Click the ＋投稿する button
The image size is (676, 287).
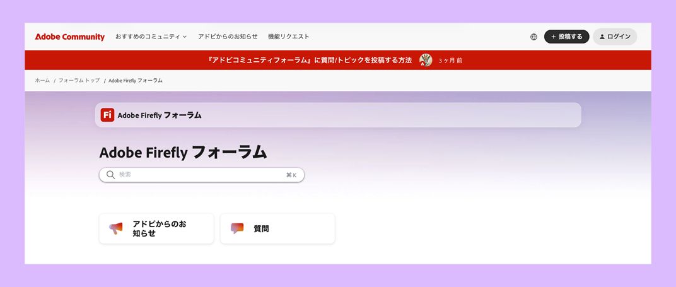[x=566, y=37]
